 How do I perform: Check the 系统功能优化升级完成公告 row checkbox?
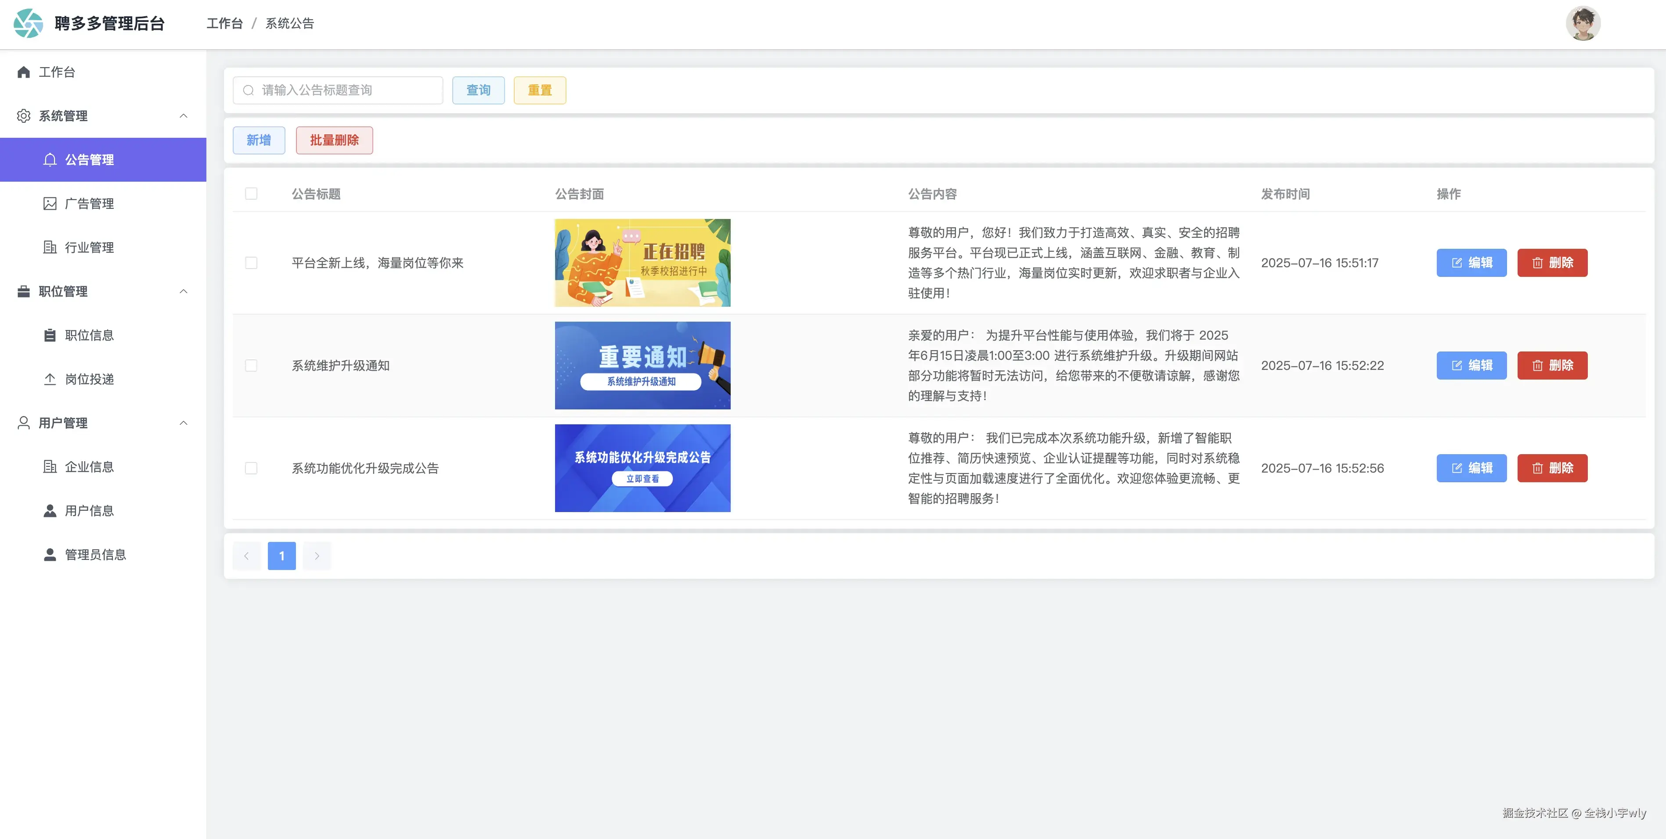pos(251,468)
